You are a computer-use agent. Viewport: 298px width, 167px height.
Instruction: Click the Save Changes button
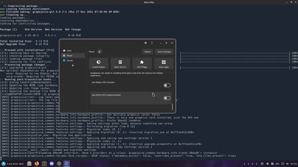point(164,51)
